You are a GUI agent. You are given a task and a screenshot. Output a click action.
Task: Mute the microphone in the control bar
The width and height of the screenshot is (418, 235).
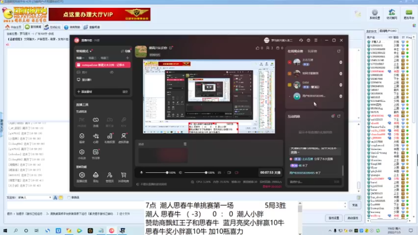click(x=141, y=173)
